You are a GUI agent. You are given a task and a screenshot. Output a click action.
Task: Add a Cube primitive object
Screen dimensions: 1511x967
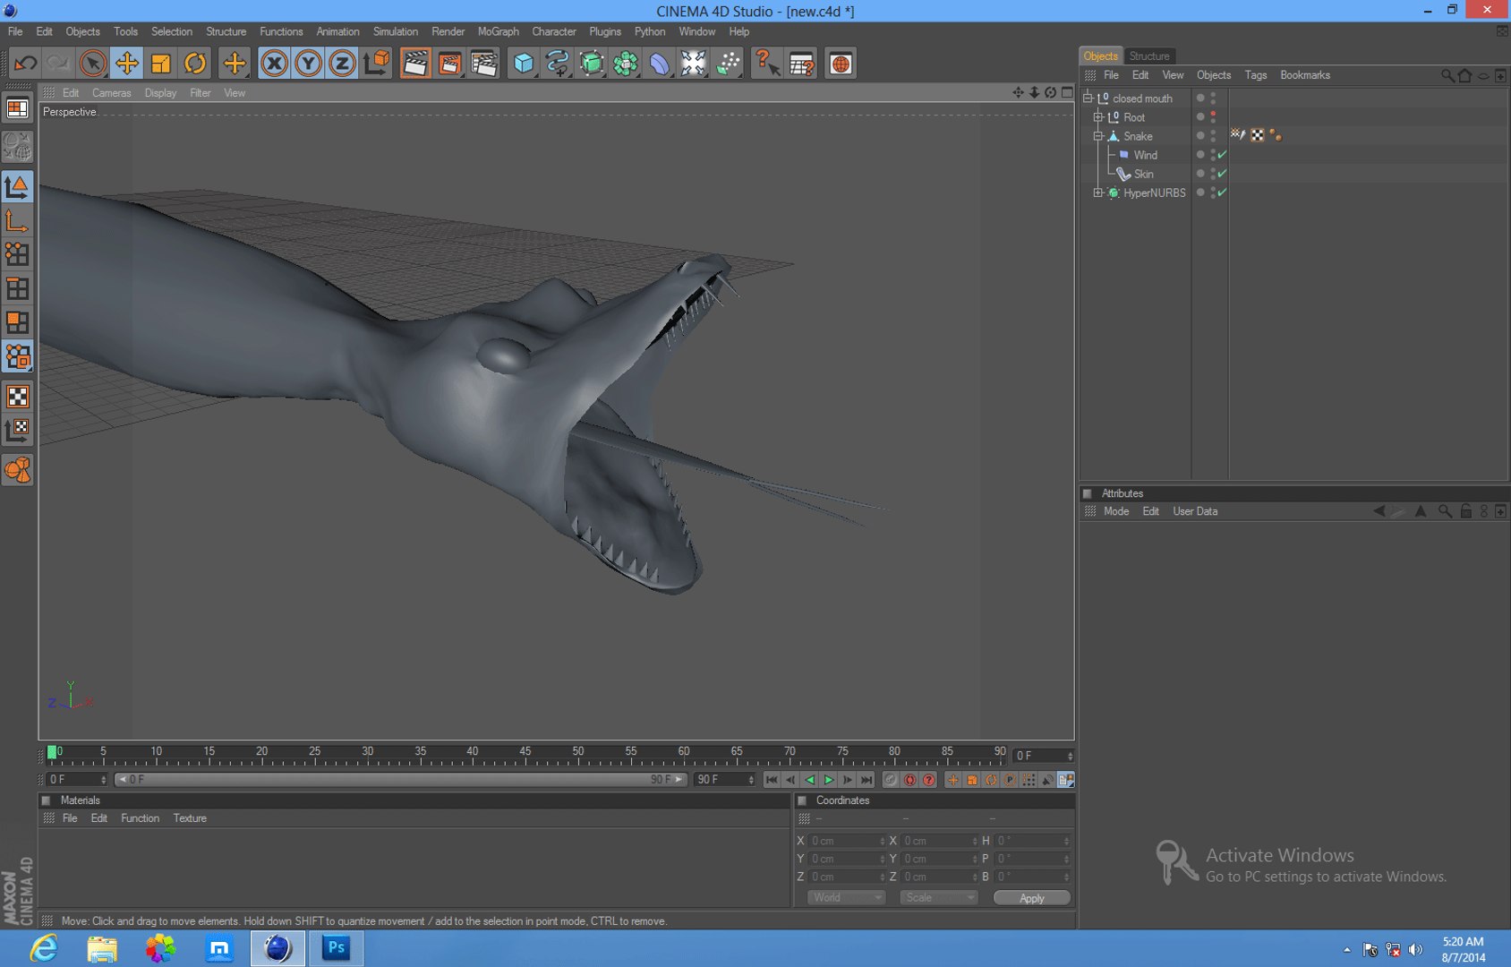(524, 64)
